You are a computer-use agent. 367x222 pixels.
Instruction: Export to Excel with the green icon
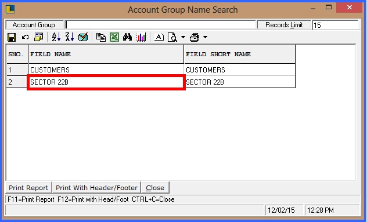114,37
